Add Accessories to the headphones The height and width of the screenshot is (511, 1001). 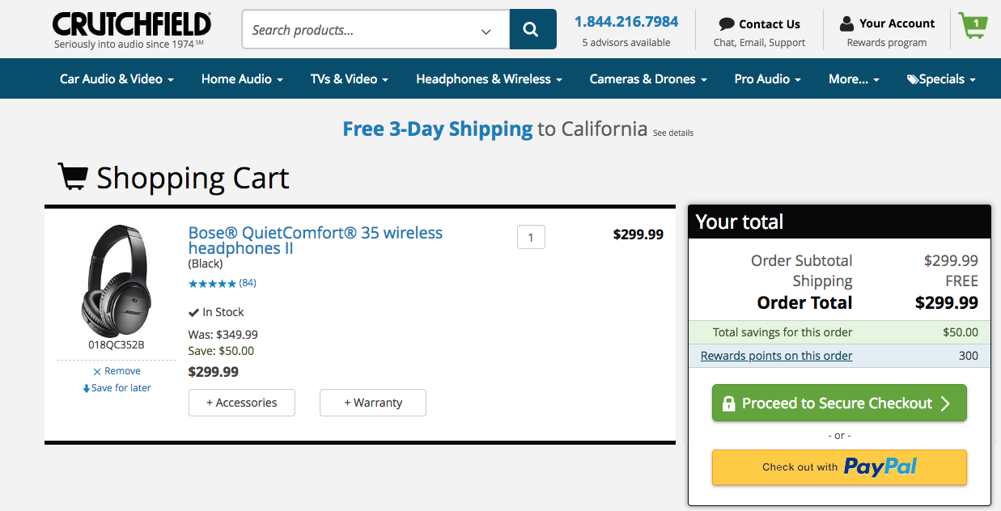(241, 403)
